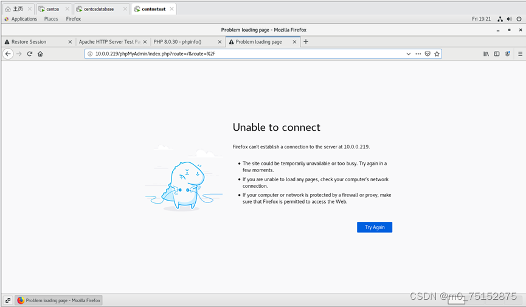The height and width of the screenshot is (307, 526).
Task: Go to Firefox home page icon
Action: click(40, 53)
